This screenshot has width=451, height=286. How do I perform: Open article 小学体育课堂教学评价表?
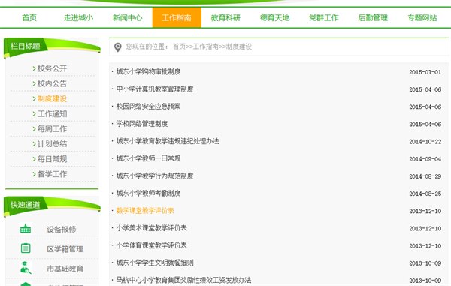pyautogui.click(x=152, y=245)
